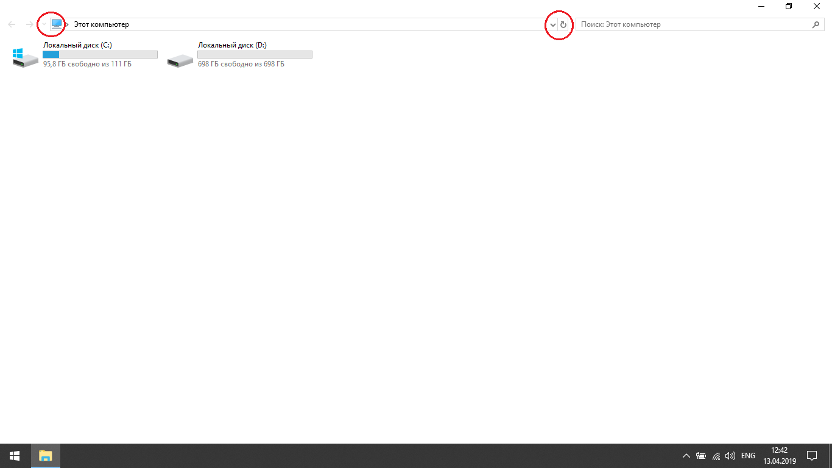Refresh the Этот компьютер view
Viewport: 832px width, 468px height.
[563, 25]
